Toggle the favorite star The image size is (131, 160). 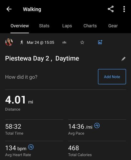click(82, 42)
